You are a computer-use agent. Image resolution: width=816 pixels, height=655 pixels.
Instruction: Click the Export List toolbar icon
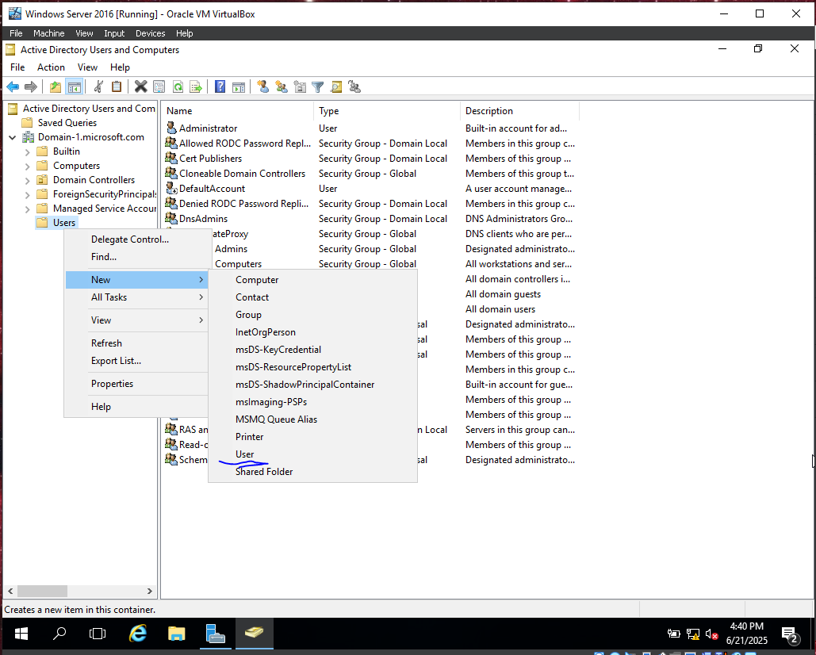click(x=196, y=87)
